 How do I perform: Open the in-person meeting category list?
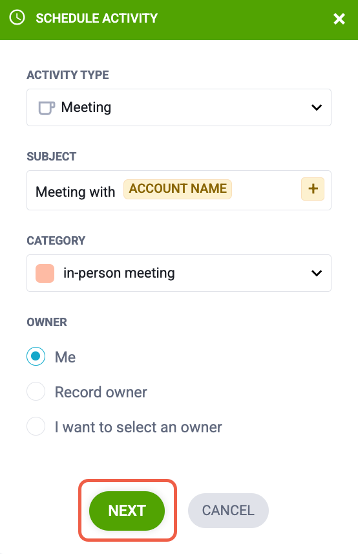[x=179, y=273]
